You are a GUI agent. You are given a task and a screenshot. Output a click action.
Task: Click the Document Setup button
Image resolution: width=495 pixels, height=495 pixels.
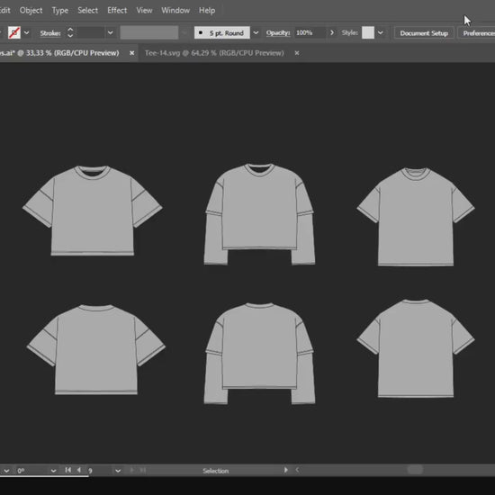coord(424,33)
